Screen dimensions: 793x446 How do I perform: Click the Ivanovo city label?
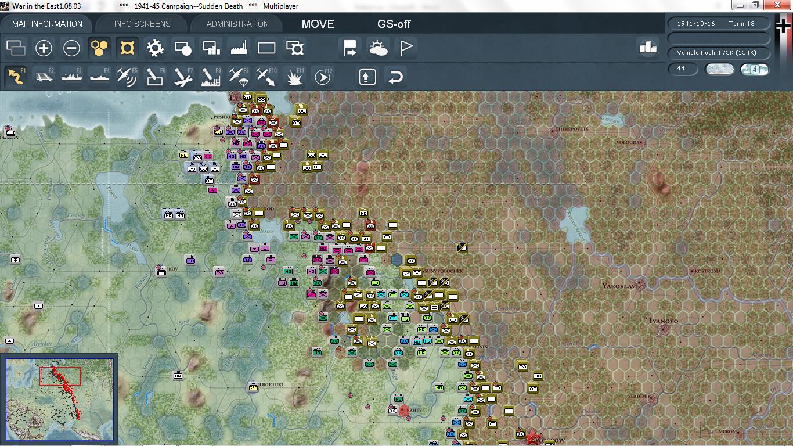[663, 321]
